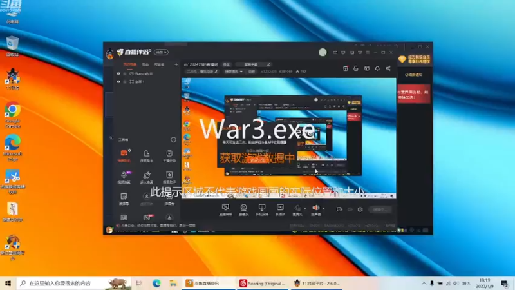The image size is (515, 290).
Task: Add a 直播屏幕 screen capture source
Action: [x=226, y=210]
